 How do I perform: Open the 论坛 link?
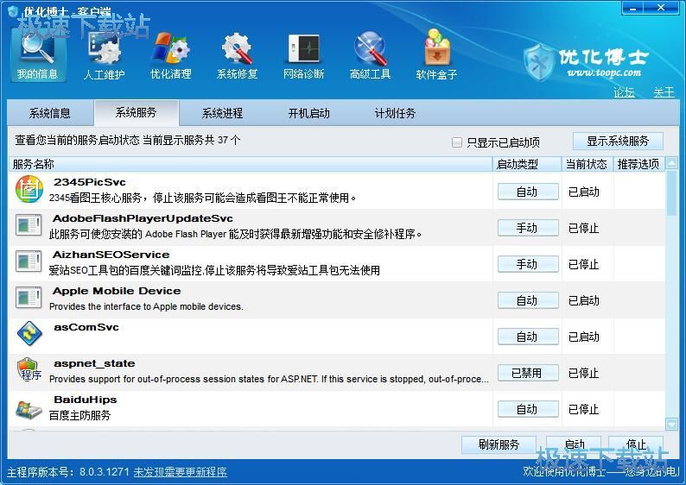pos(624,92)
